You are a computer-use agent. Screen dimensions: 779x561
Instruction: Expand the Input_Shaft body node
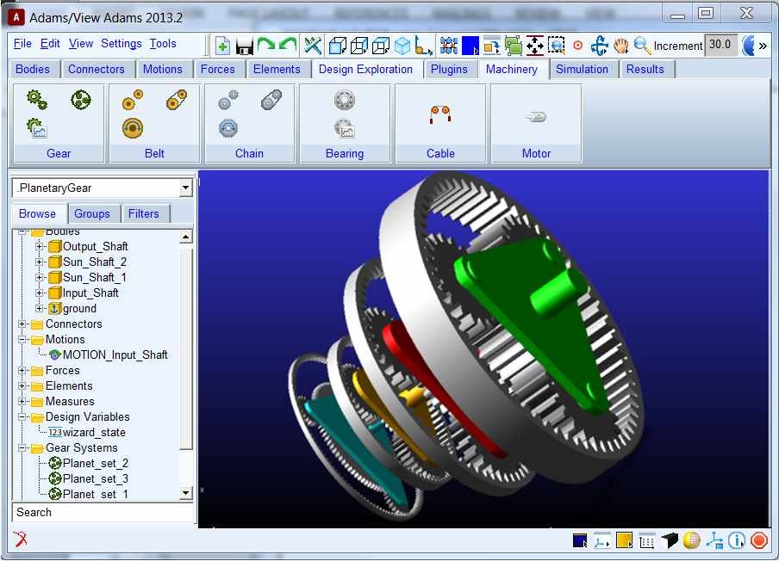click(39, 293)
